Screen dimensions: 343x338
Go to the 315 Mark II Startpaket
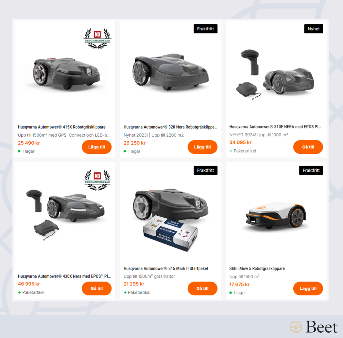click(x=202, y=288)
